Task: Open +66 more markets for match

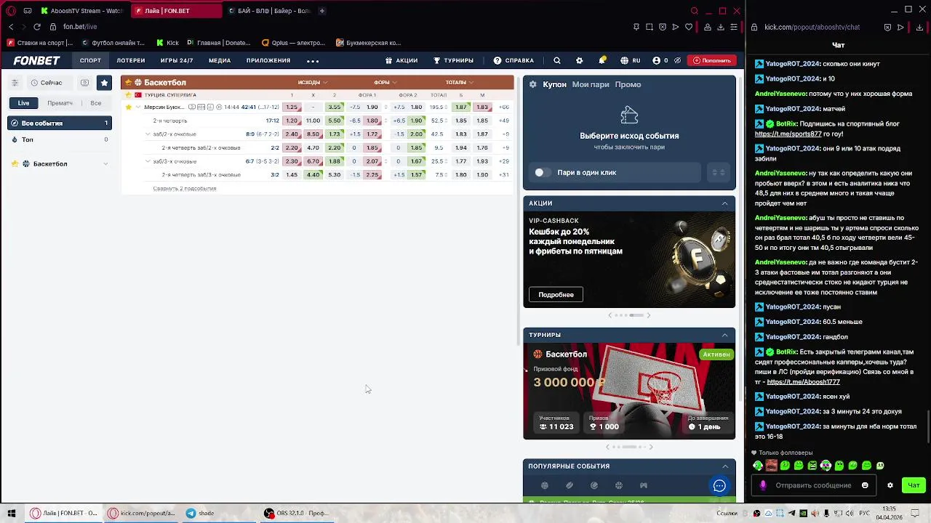Action: click(504, 107)
